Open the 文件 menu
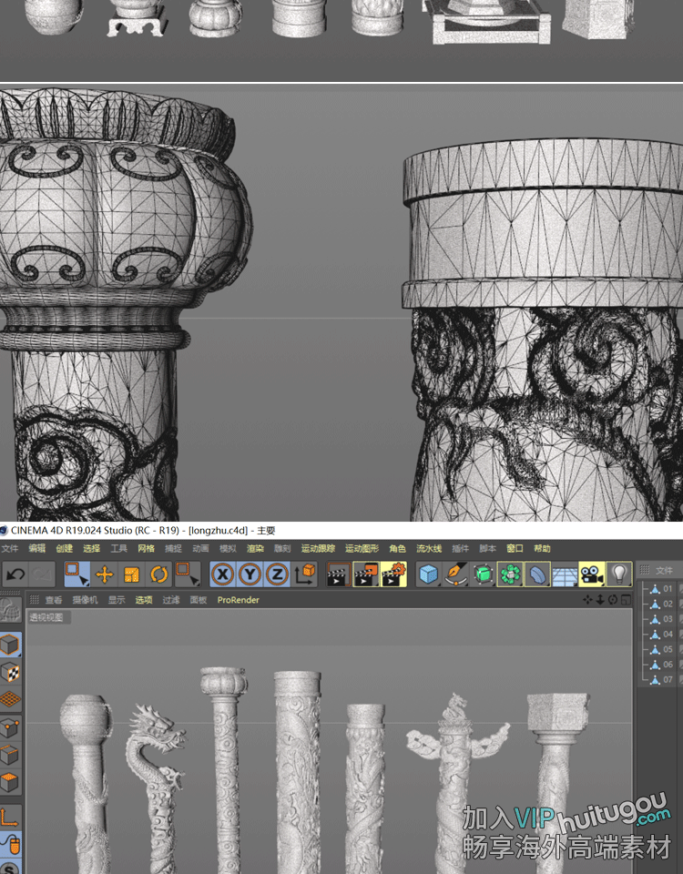Screen dimensions: 683x874 (x=10, y=549)
